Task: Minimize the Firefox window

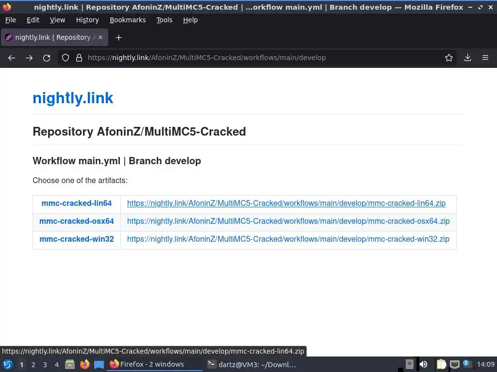Action: [470, 7]
